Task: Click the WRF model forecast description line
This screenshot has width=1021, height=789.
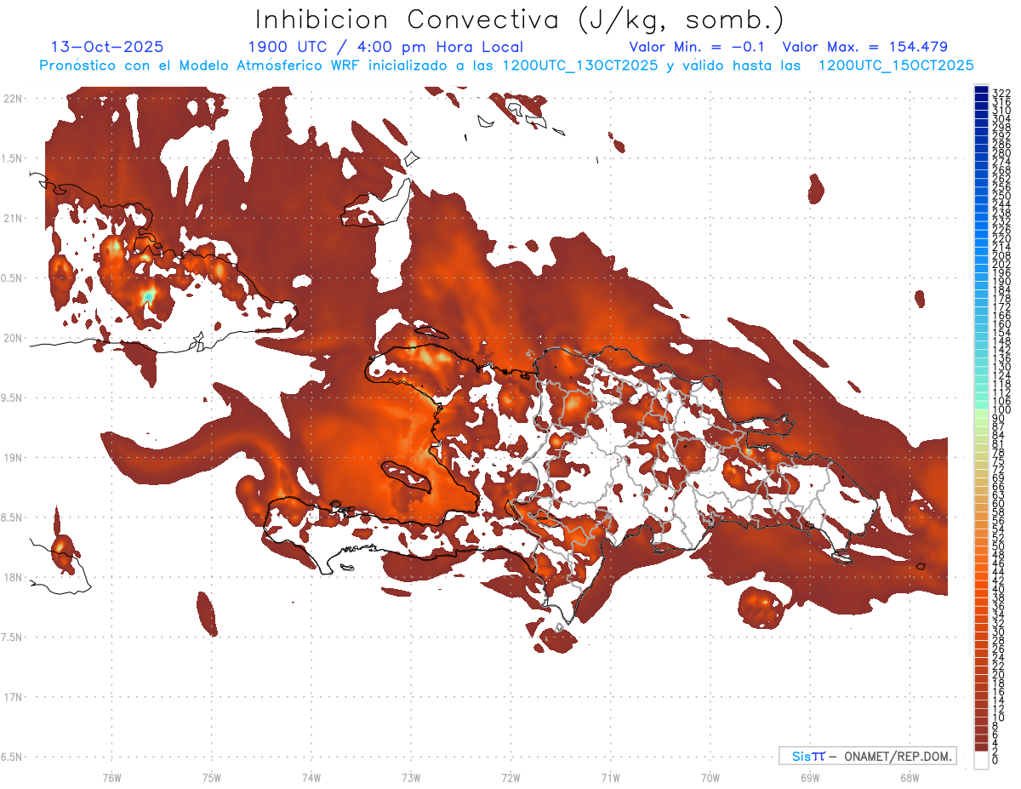Action: pos(506,65)
